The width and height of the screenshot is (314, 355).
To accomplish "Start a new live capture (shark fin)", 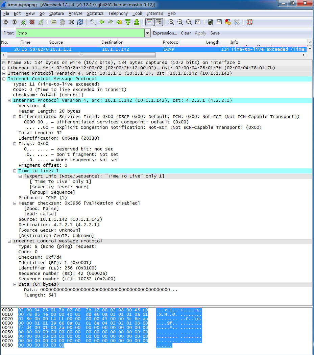I will click(x=23, y=22).
